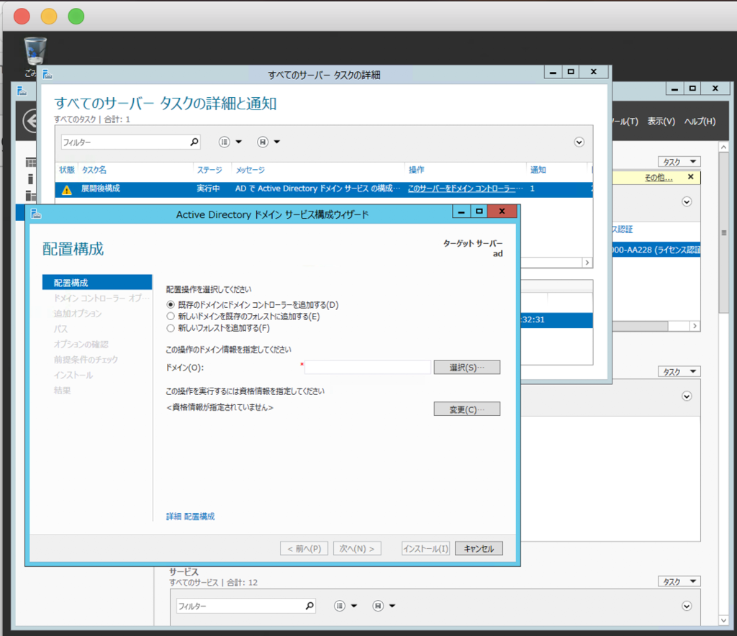This screenshot has height=636, width=737.
Task: Open その他... link in notification bar
Action: (x=658, y=178)
